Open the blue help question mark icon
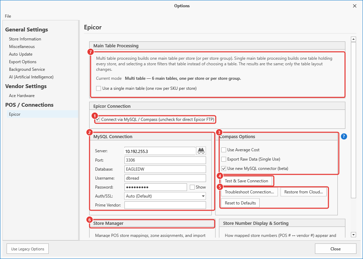Image resolution: width=363 pixels, height=259 pixels. click(344, 136)
